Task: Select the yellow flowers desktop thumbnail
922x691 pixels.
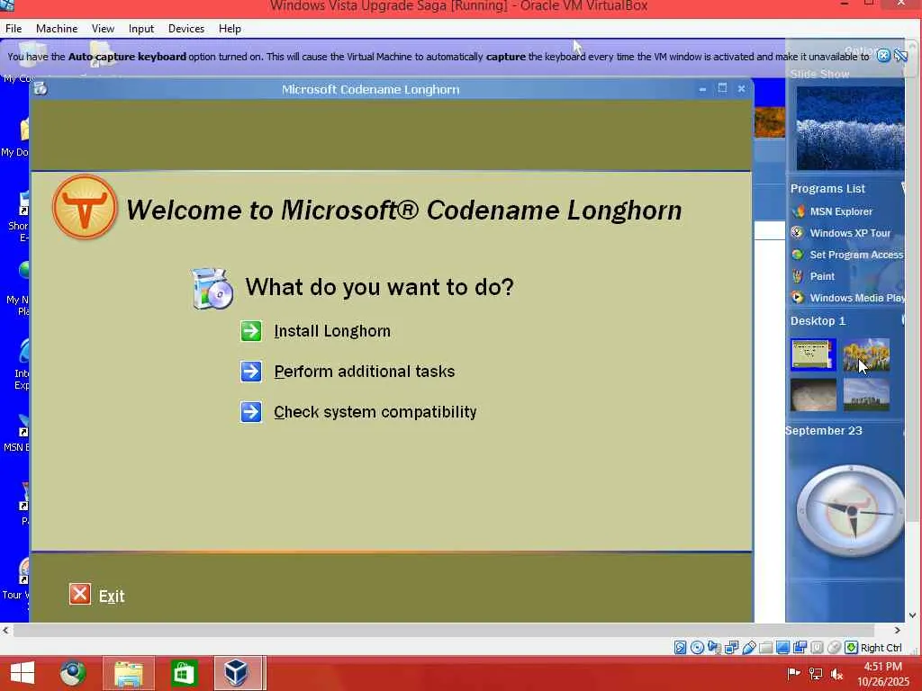Action: 866,354
